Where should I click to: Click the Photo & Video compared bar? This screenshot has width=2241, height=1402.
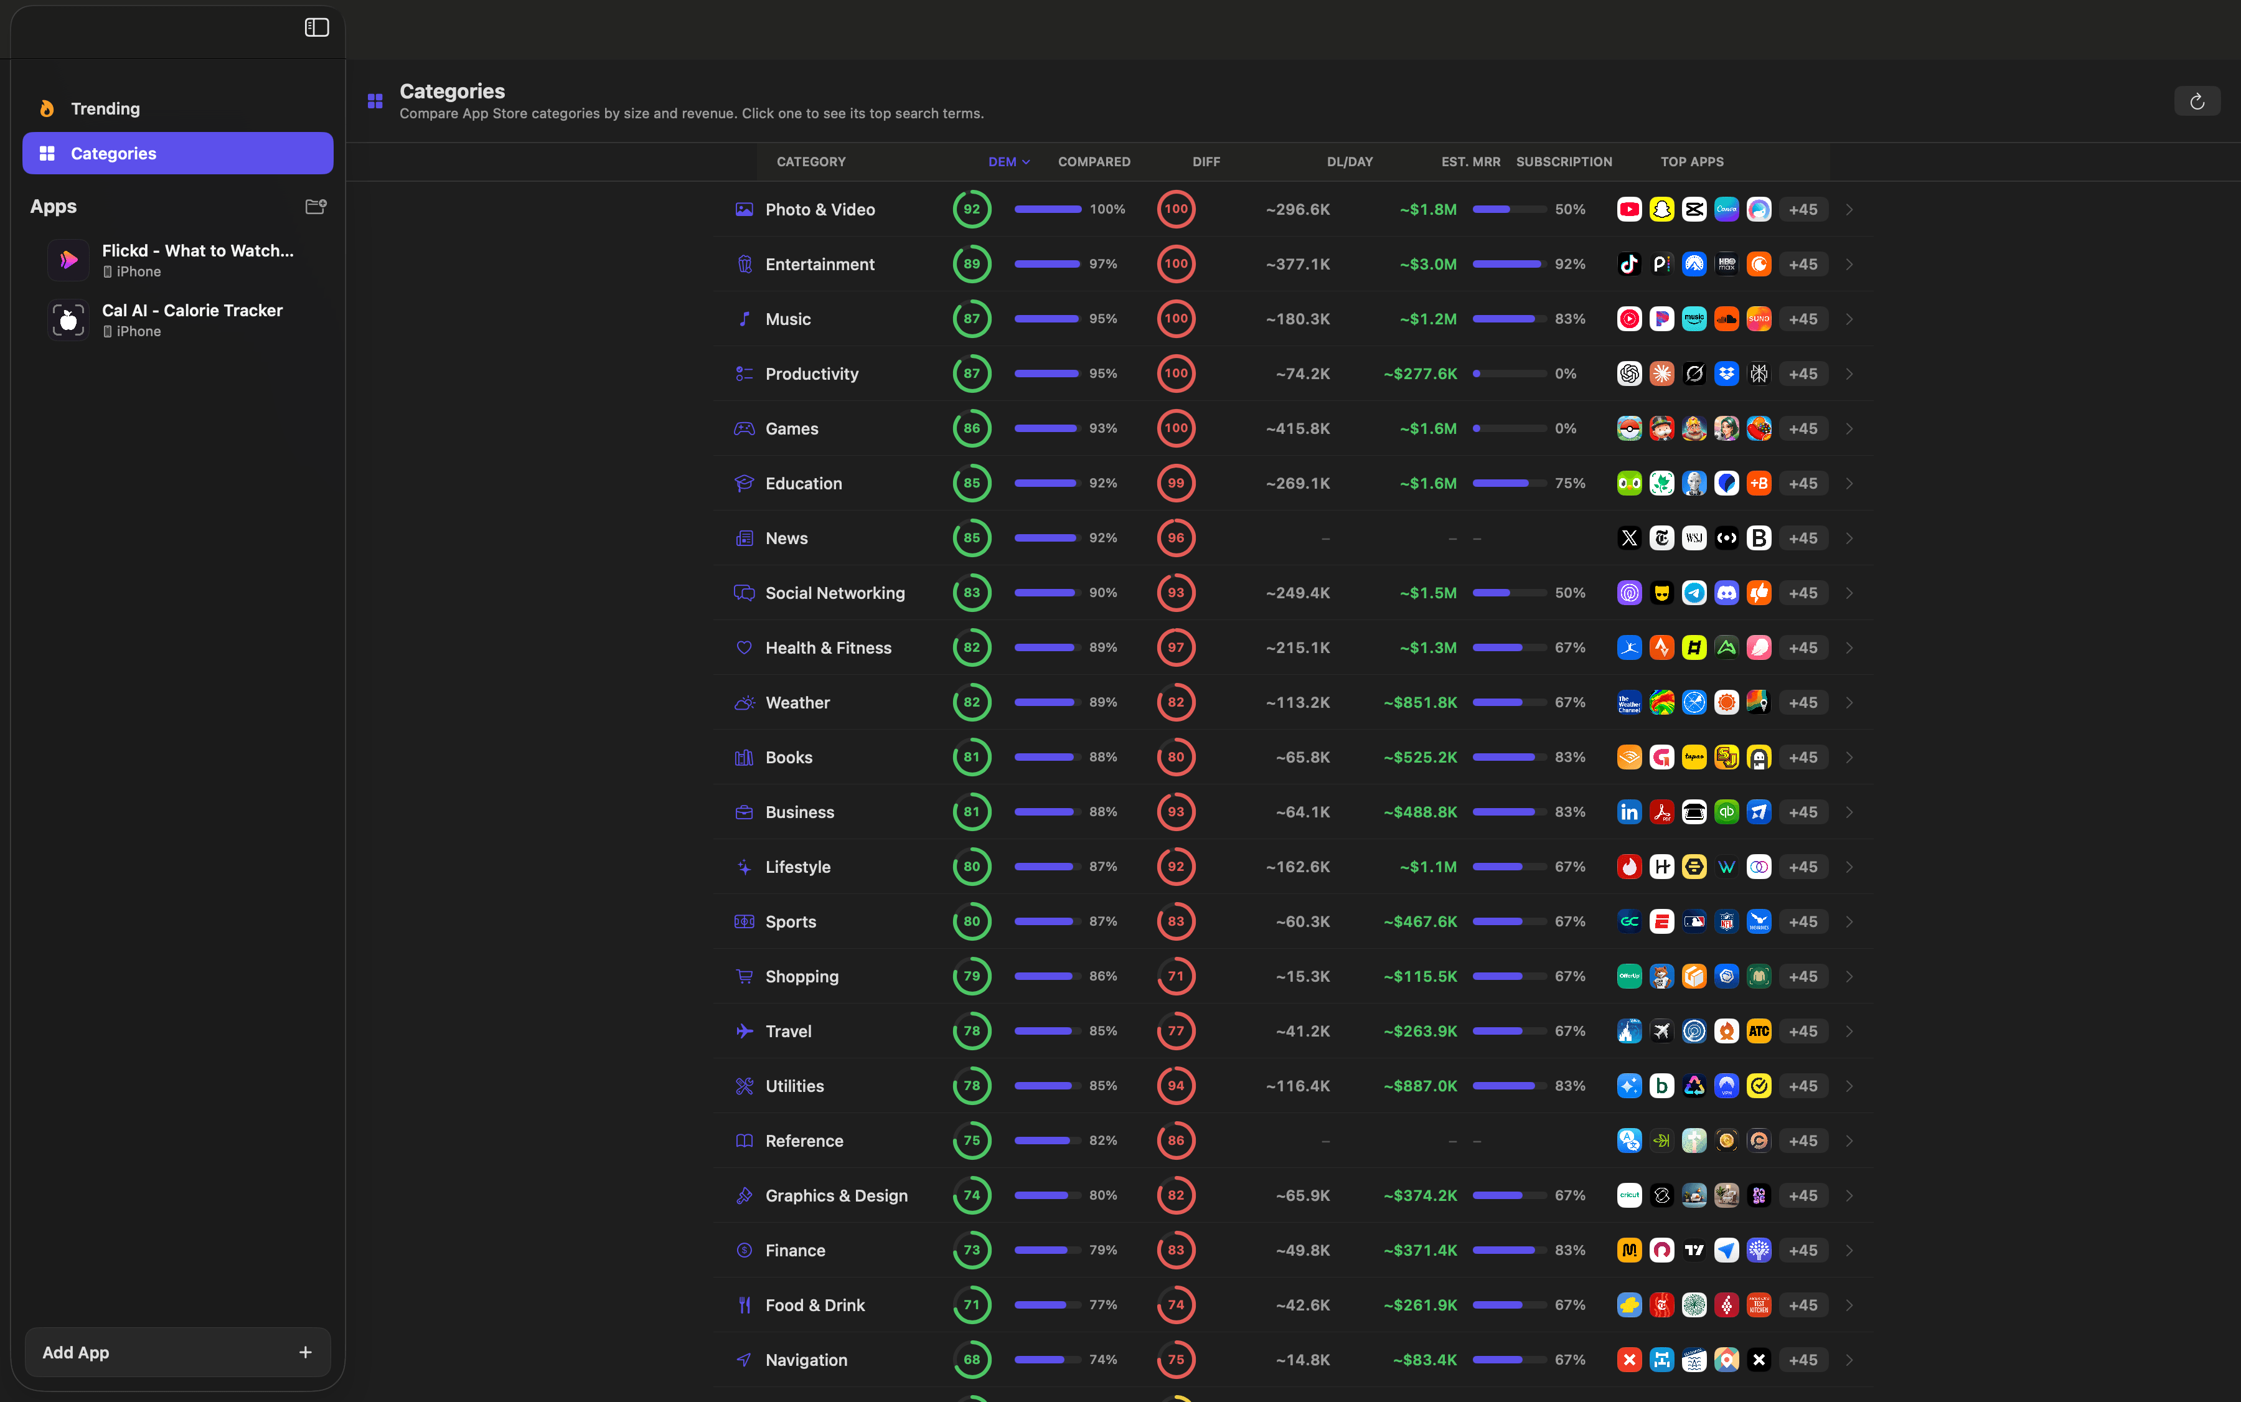click(x=1048, y=210)
